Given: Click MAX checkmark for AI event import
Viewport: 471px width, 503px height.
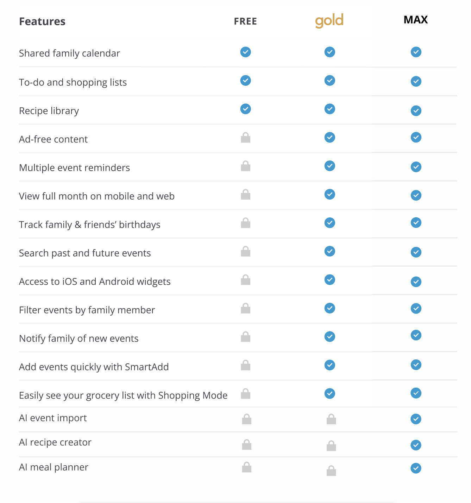Looking at the screenshot, I should pos(416,419).
